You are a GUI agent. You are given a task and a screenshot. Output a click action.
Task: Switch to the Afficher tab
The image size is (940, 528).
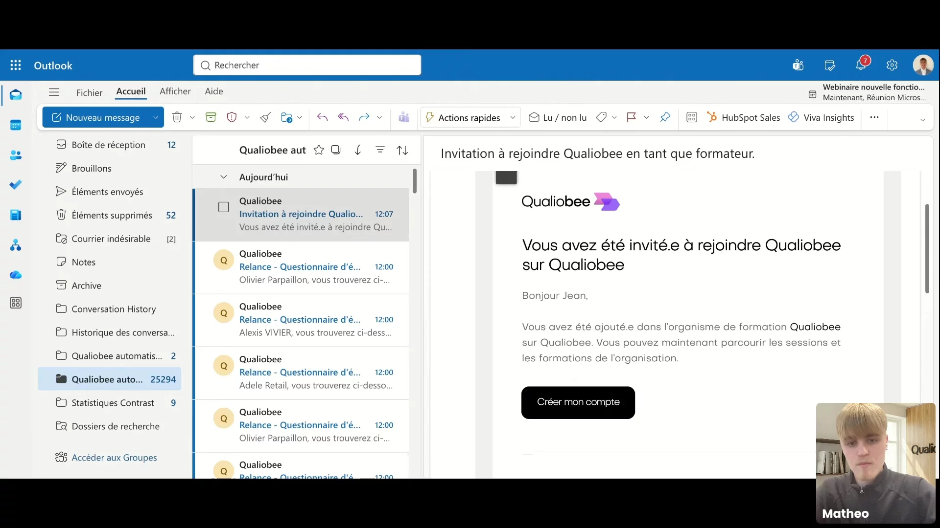pyautogui.click(x=175, y=91)
